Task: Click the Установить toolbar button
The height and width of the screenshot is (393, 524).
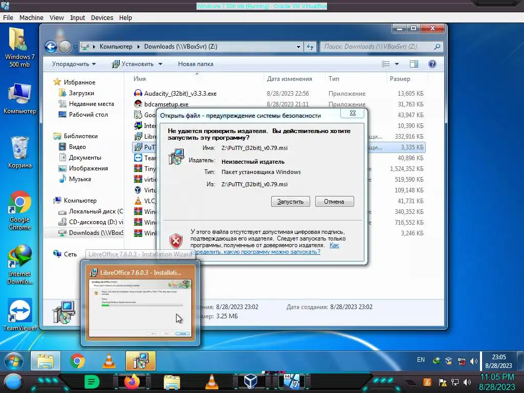Action: point(134,64)
